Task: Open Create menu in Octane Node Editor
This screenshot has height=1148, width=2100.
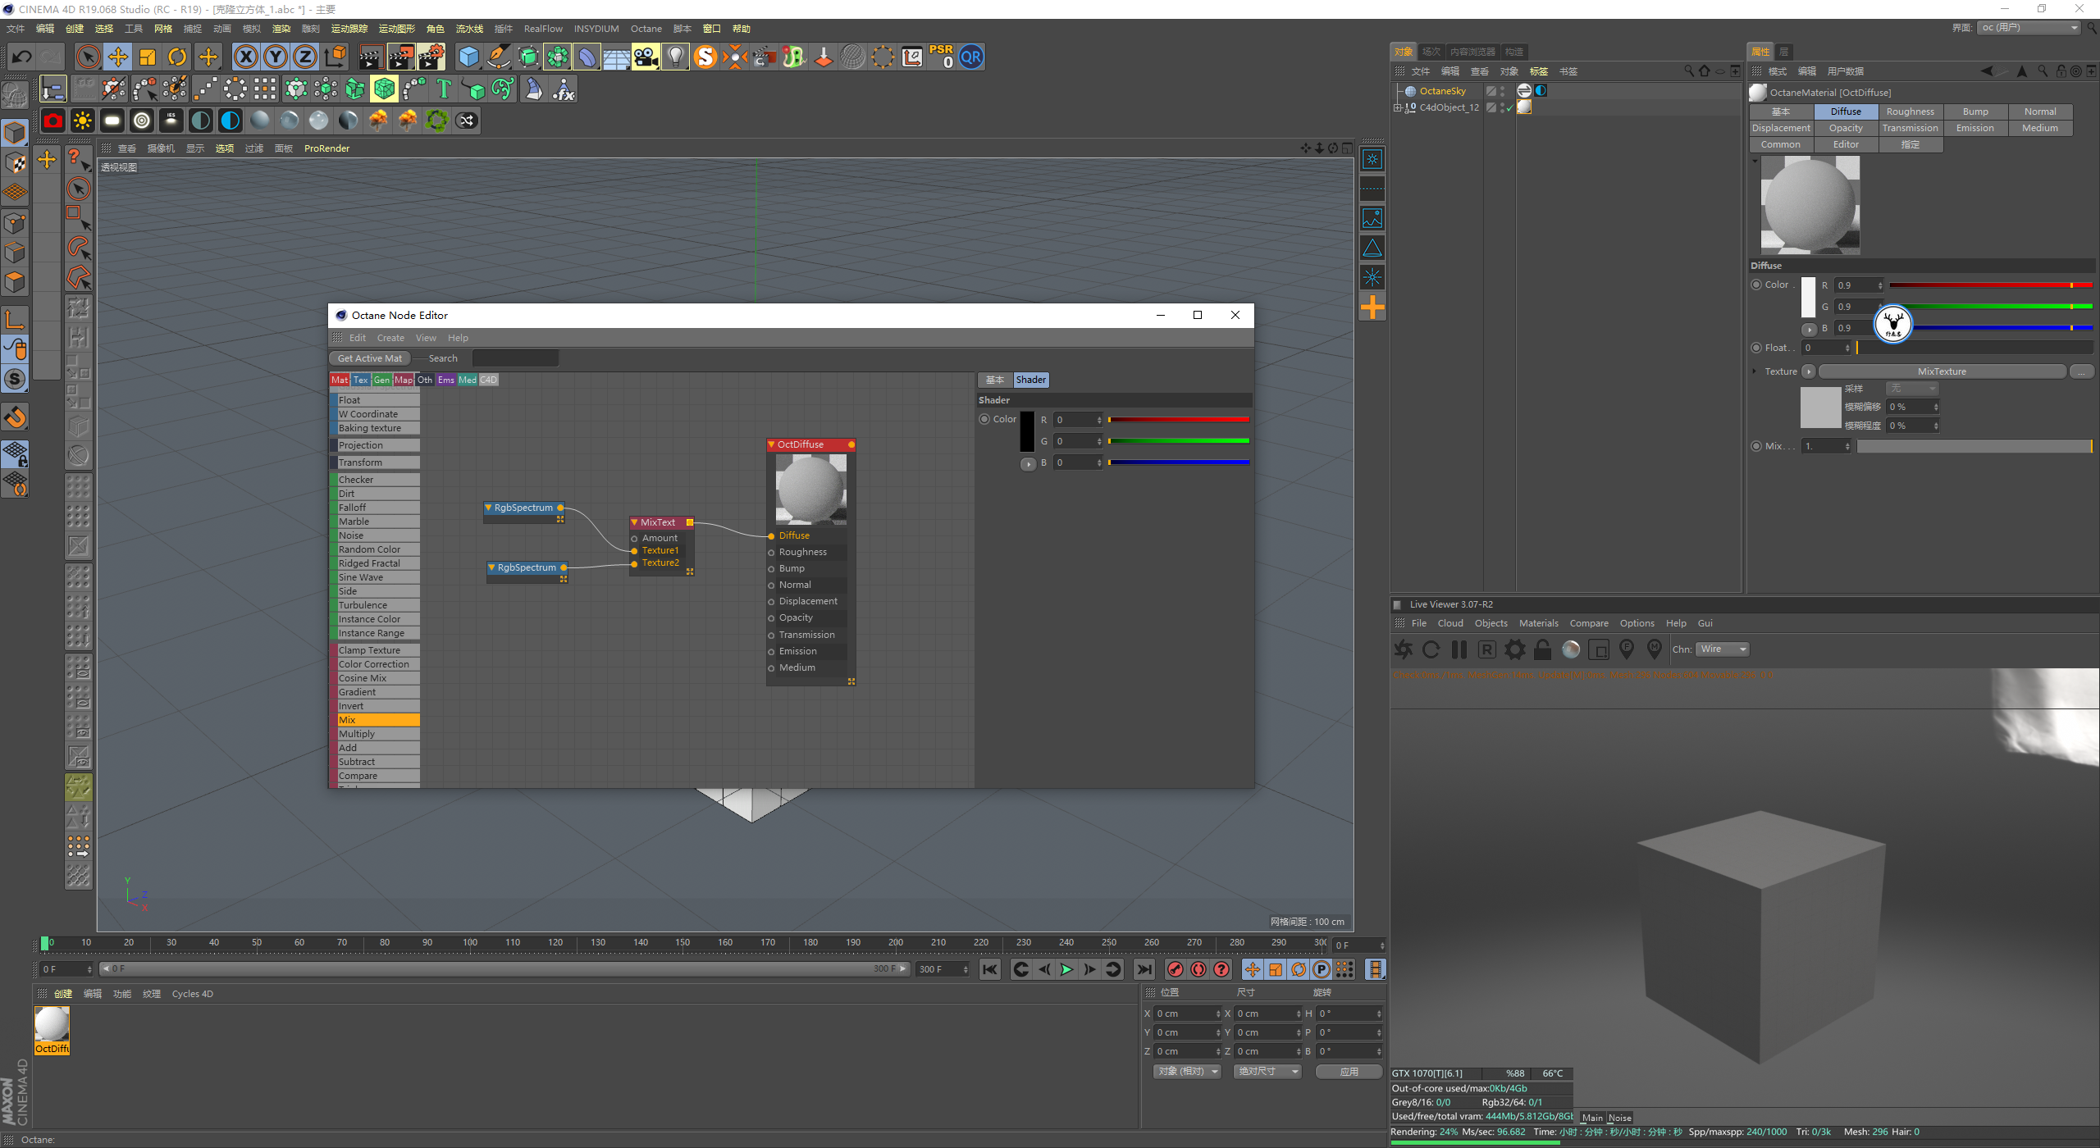Action: (390, 338)
